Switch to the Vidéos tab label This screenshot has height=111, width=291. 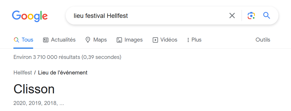click(x=169, y=40)
